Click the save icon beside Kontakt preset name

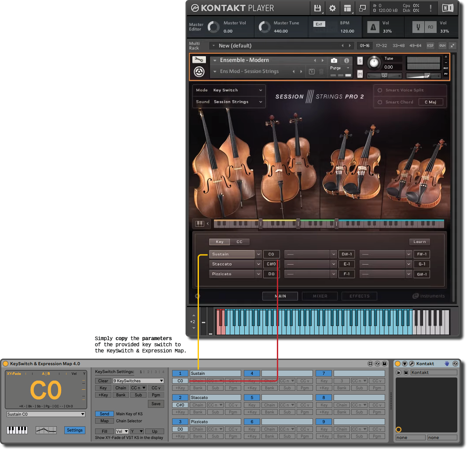click(x=406, y=373)
